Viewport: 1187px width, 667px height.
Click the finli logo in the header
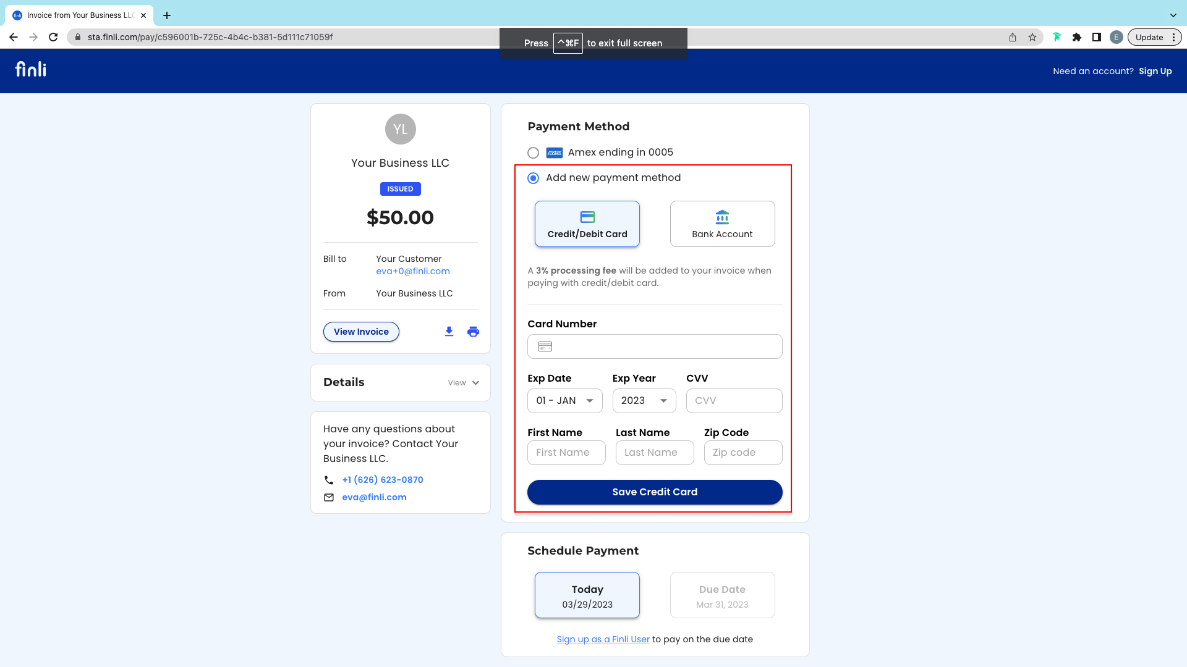(31, 70)
